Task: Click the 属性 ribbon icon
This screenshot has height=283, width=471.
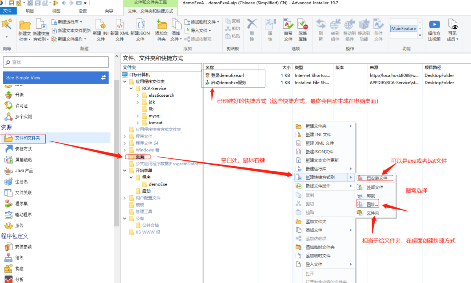Action: tap(270, 24)
